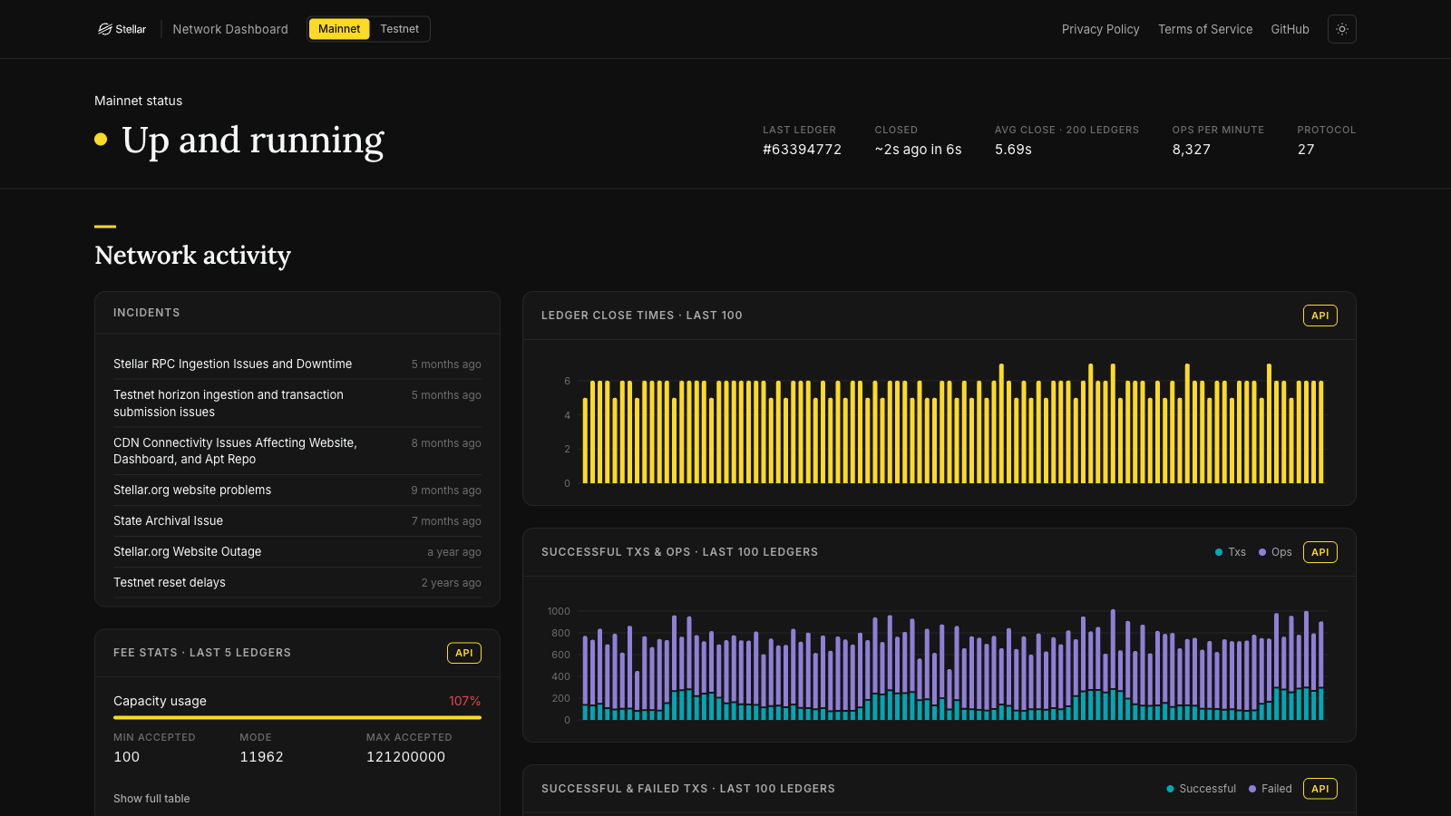Open API badge for Successful Txs & Ops
Screen dimensions: 1451x816
coord(1320,552)
